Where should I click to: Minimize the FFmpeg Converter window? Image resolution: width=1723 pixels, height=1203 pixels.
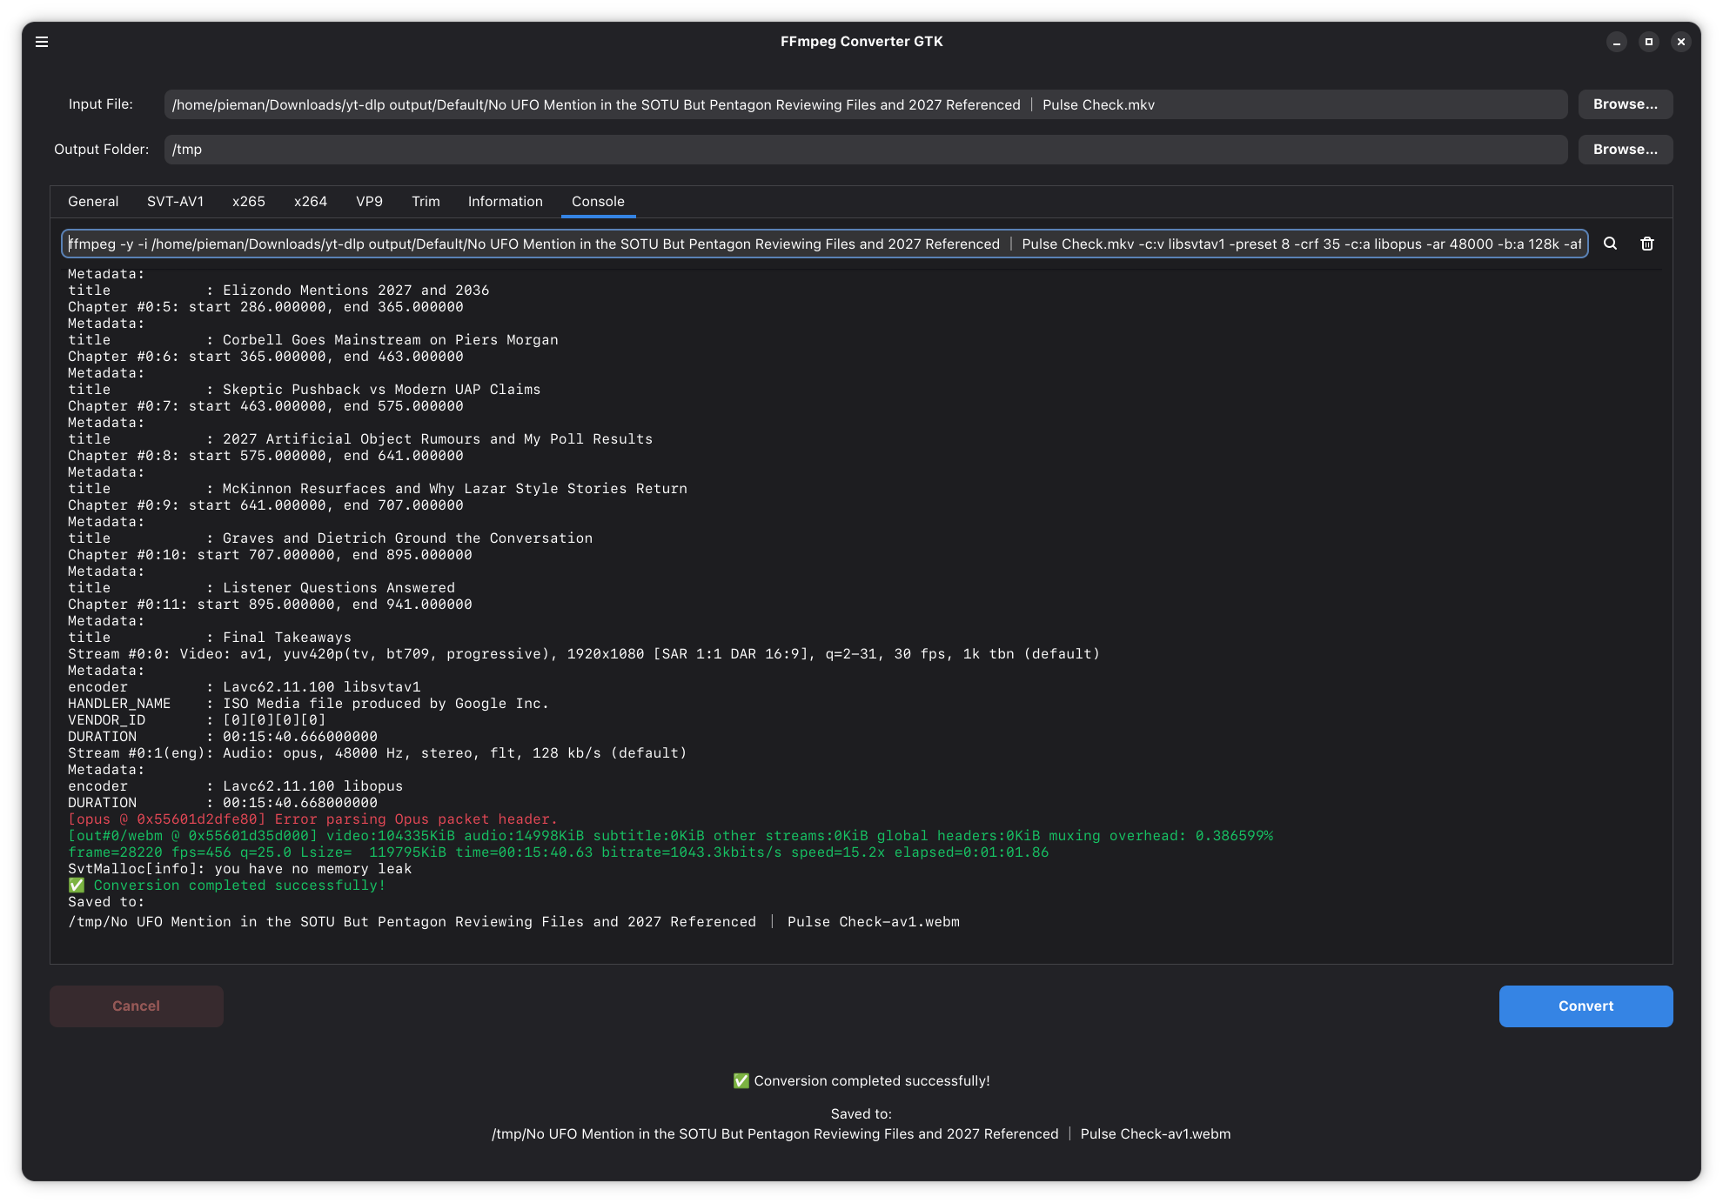(x=1616, y=42)
